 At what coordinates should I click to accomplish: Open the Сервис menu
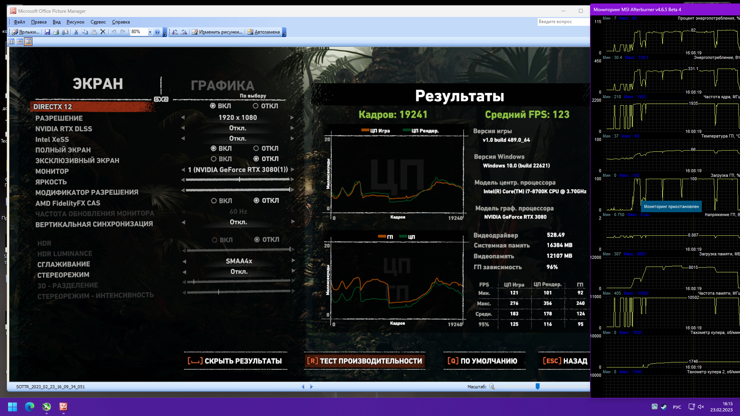[98, 22]
